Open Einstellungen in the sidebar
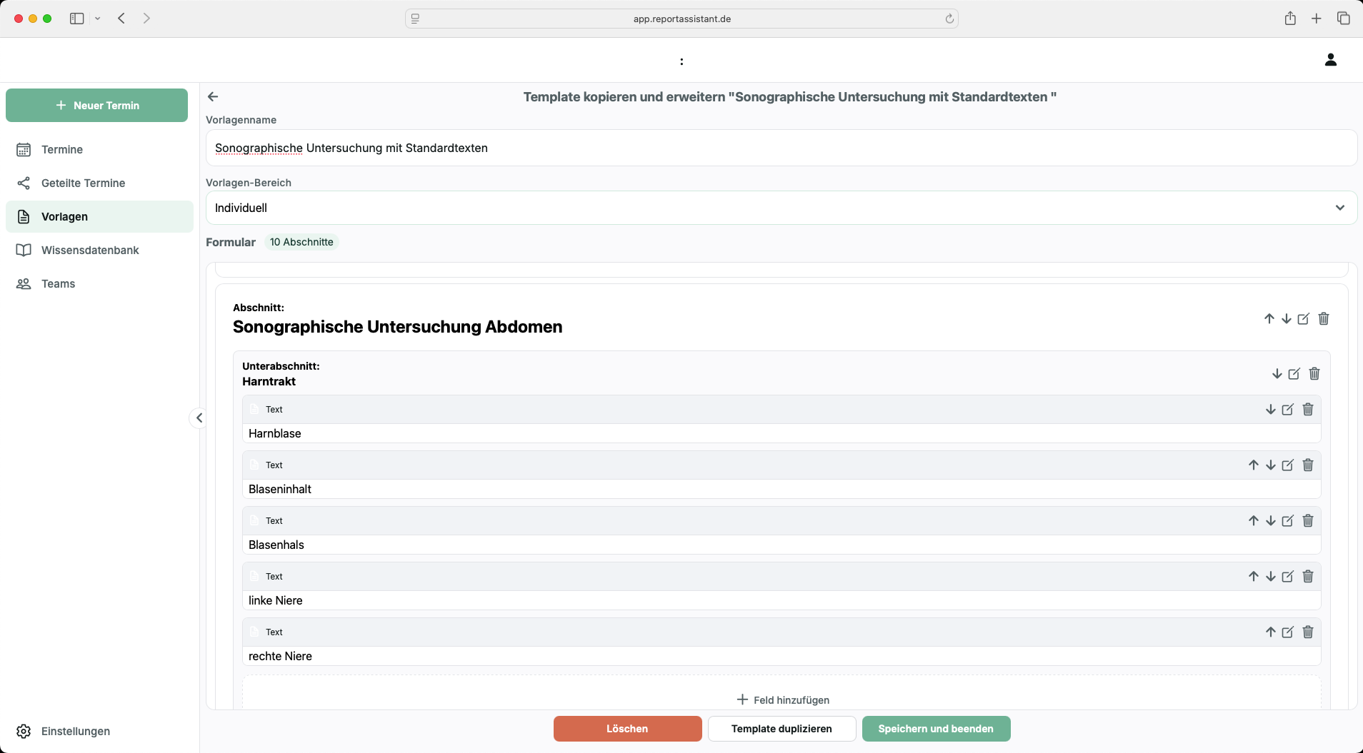Screen dimensions: 1363x753 coord(99,732)
